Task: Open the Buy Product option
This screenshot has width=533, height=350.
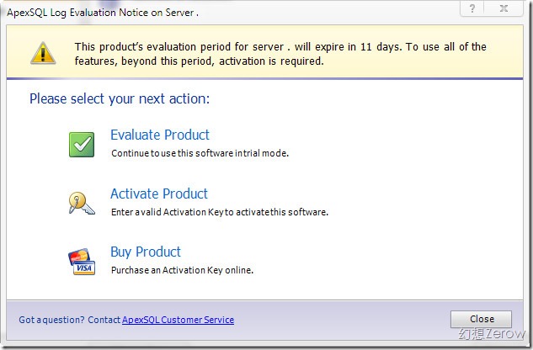Action: pos(145,252)
